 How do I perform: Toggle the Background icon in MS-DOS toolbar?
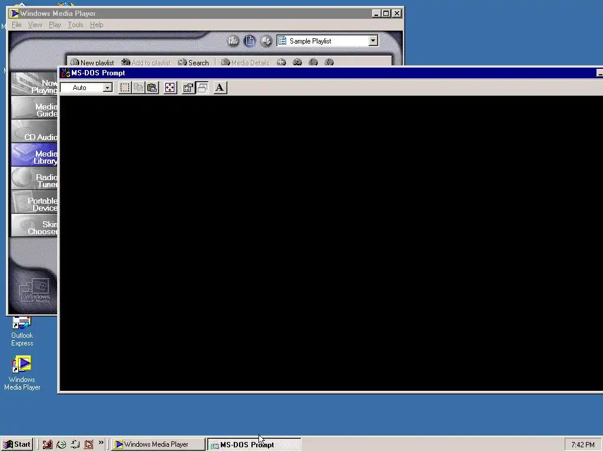pos(203,88)
